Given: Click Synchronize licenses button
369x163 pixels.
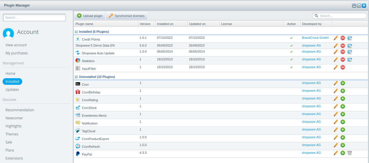Looking at the screenshot, I should click(x=127, y=16).
